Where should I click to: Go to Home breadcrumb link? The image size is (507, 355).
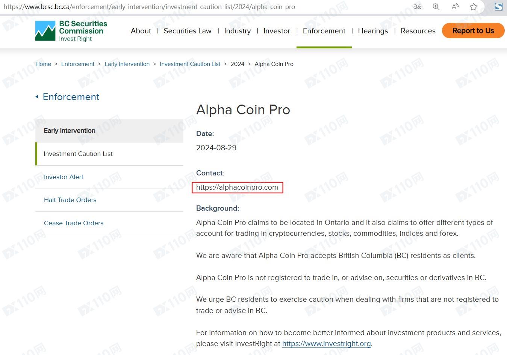pos(43,64)
